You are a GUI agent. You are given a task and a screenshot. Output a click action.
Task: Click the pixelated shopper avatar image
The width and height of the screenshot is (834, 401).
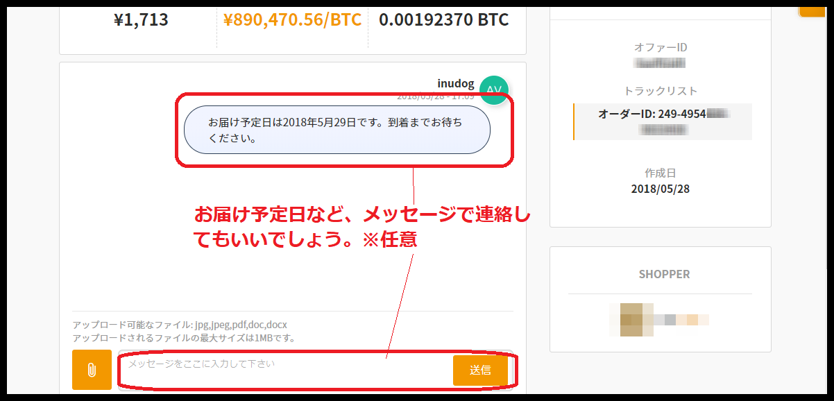pyautogui.click(x=659, y=320)
